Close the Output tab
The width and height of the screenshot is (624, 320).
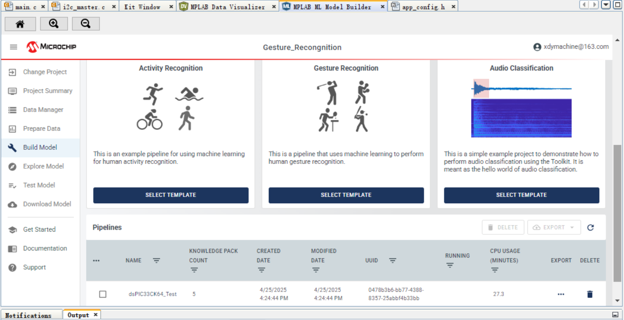pyautogui.click(x=96, y=315)
